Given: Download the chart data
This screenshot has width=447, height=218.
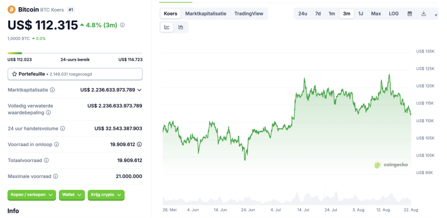Looking at the screenshot, I should coord(424,13).
